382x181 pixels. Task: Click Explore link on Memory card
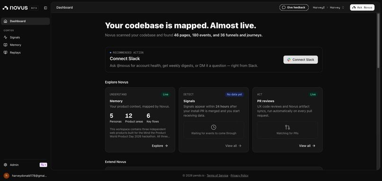[x=160, y=146]
